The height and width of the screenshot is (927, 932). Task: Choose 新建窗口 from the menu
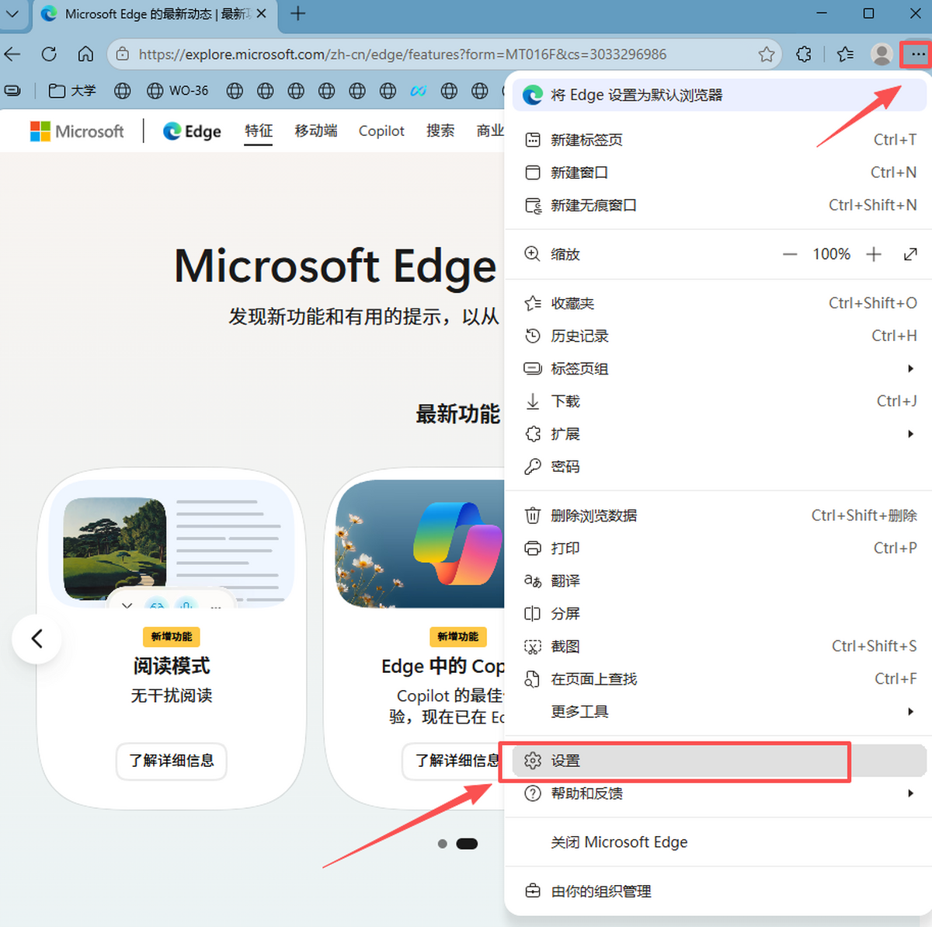[x=719, y=173]
